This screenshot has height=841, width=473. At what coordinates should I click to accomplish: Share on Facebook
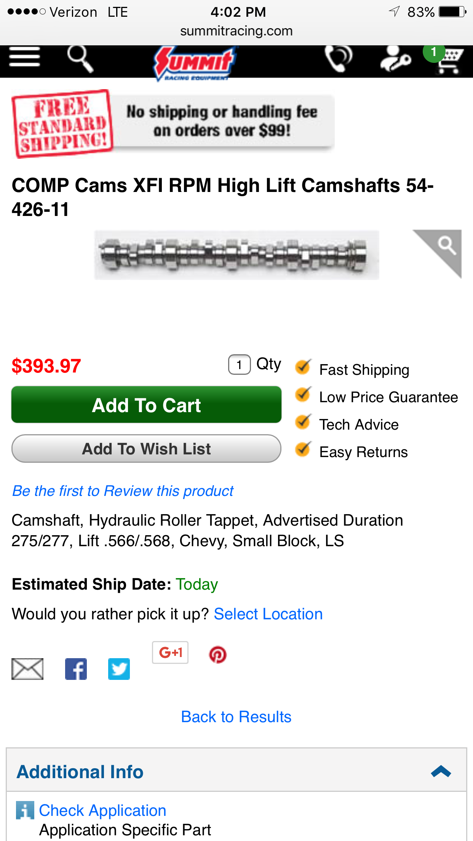click(x=76, y=669)
